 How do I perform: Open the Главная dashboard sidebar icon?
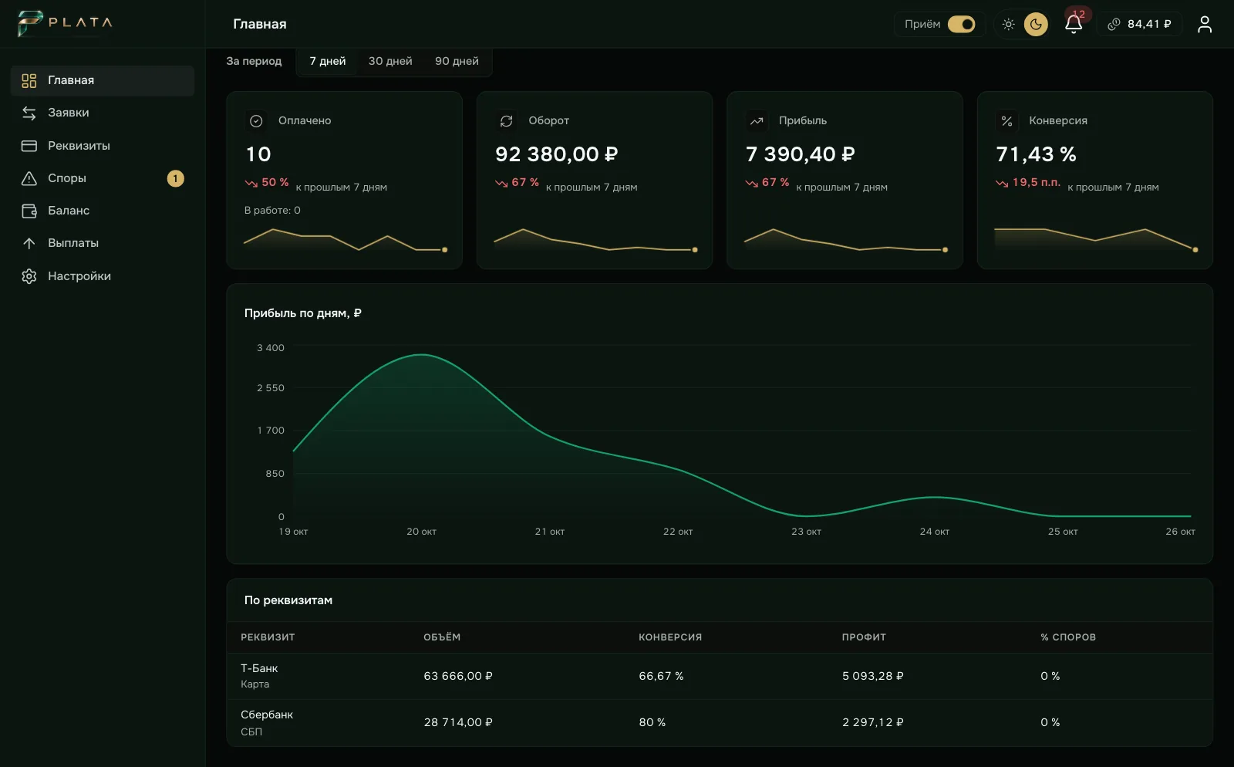[29, 80]
